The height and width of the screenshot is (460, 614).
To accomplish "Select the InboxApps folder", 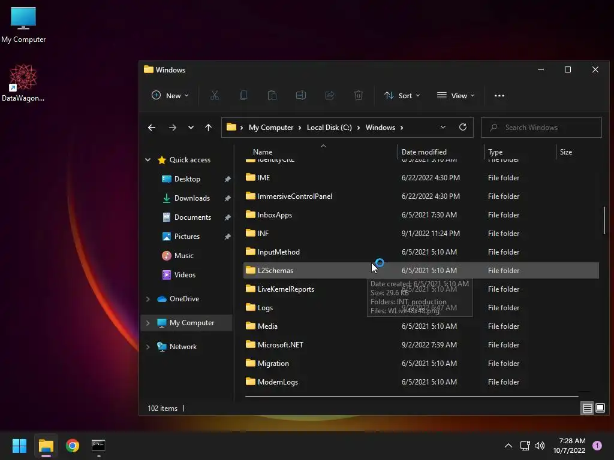I will click(421, 215).
